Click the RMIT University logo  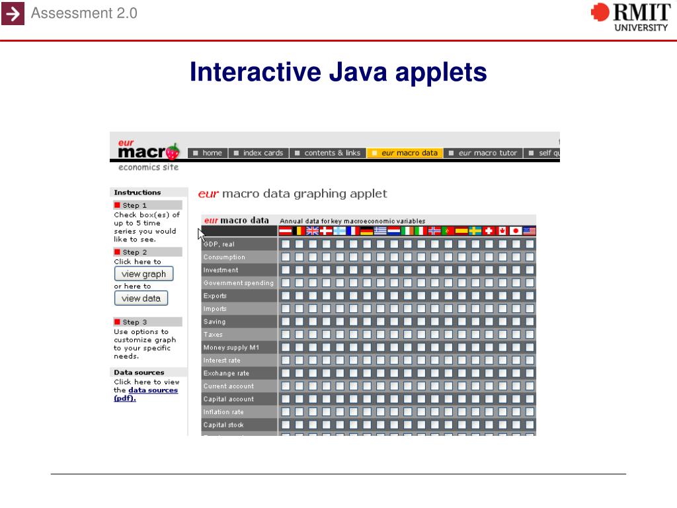[x=631, y=17]
